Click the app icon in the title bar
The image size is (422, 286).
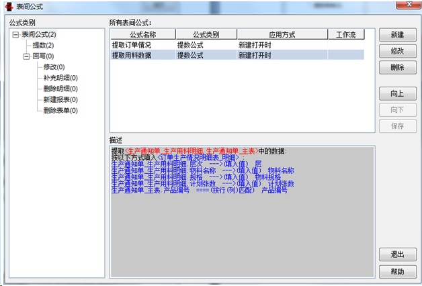[x=7, y=6]
